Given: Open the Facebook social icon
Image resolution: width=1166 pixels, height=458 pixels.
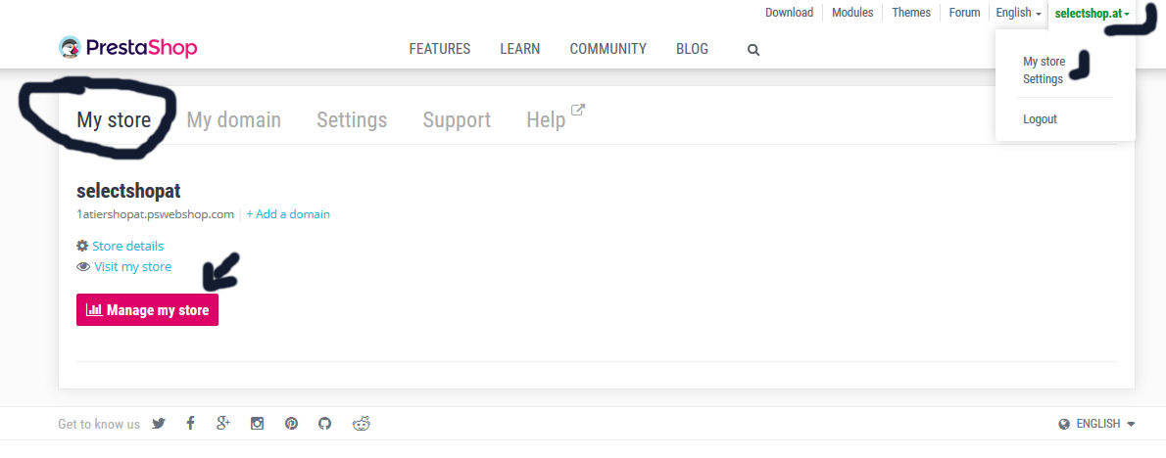Looking at the screenshot, I should click(190, 424).
